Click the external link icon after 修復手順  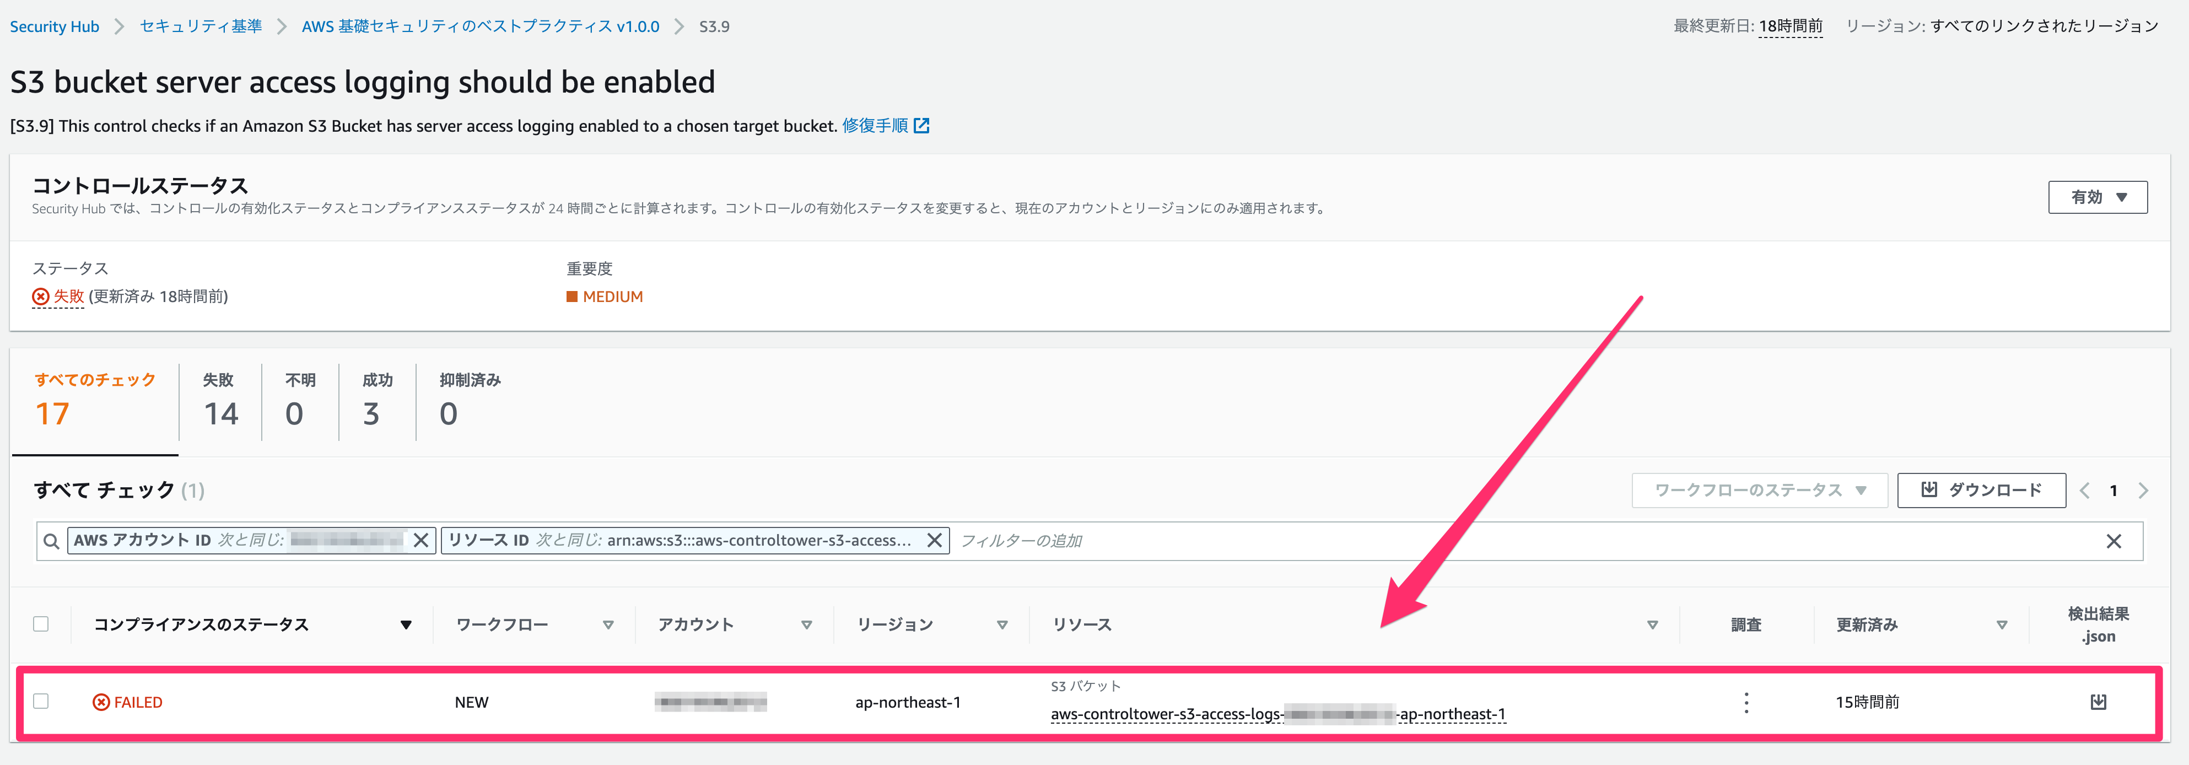click(922, 126)
